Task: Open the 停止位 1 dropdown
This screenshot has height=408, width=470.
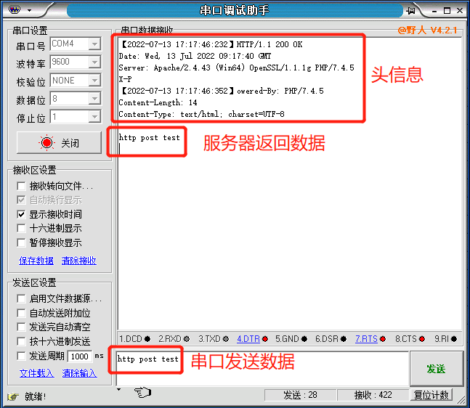Action: (94, 117)
